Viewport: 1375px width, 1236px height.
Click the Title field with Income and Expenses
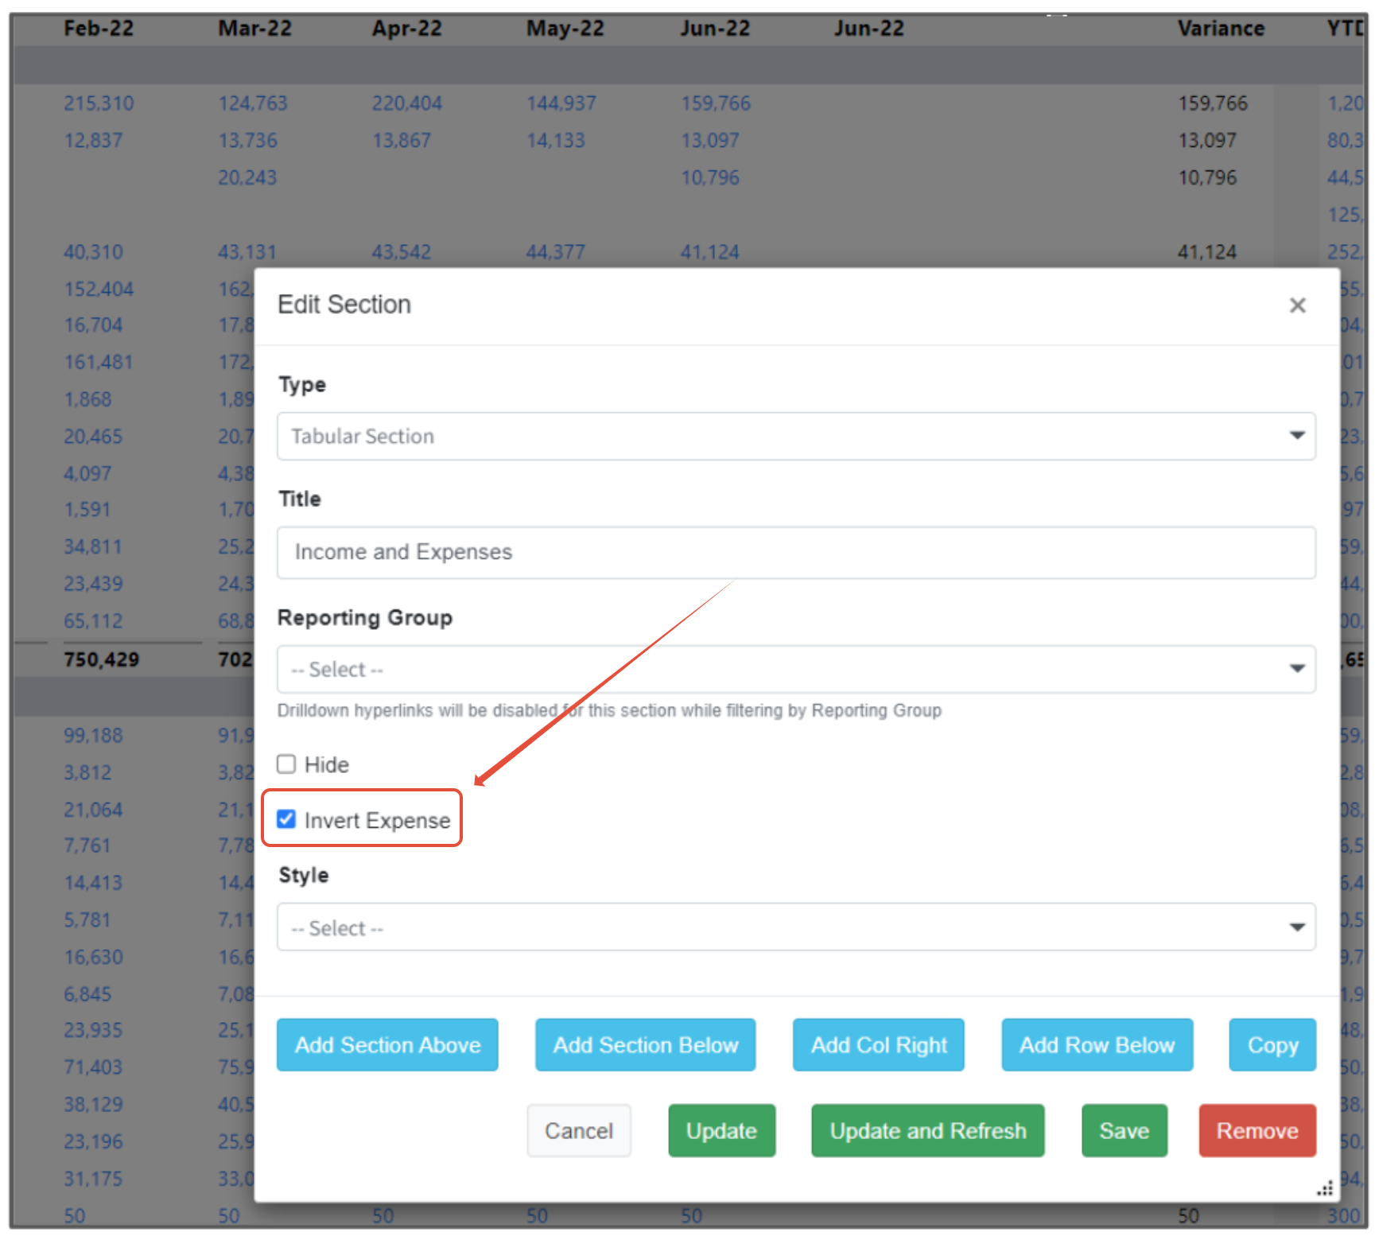[x=796, y=552]
